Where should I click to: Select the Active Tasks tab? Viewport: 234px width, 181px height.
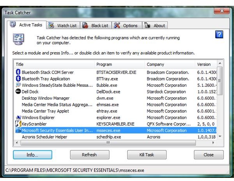[27, 25]
